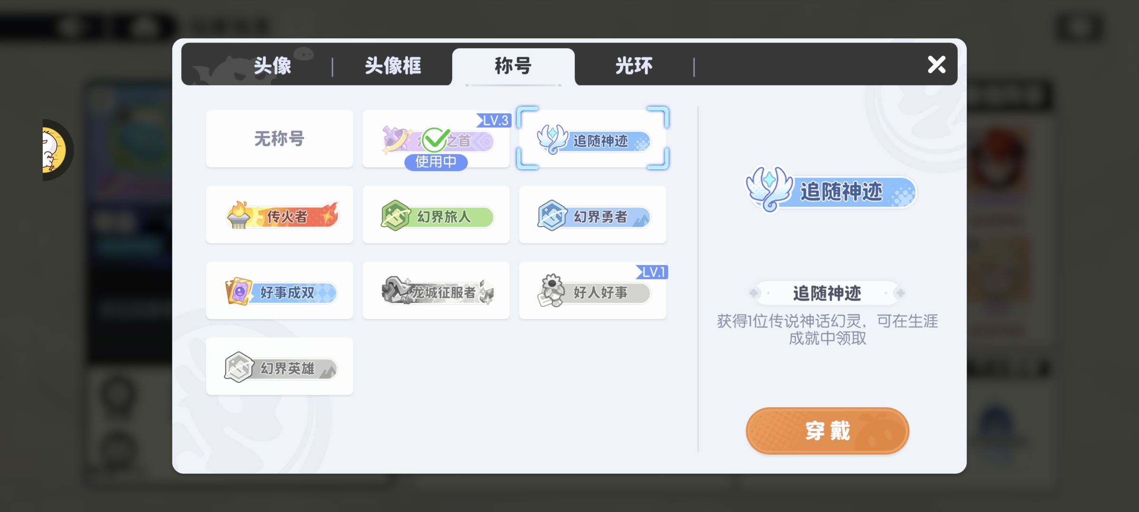Click the in-use title with green checkmark
The height and width of the screenshot is (512, 1139).
436,139
